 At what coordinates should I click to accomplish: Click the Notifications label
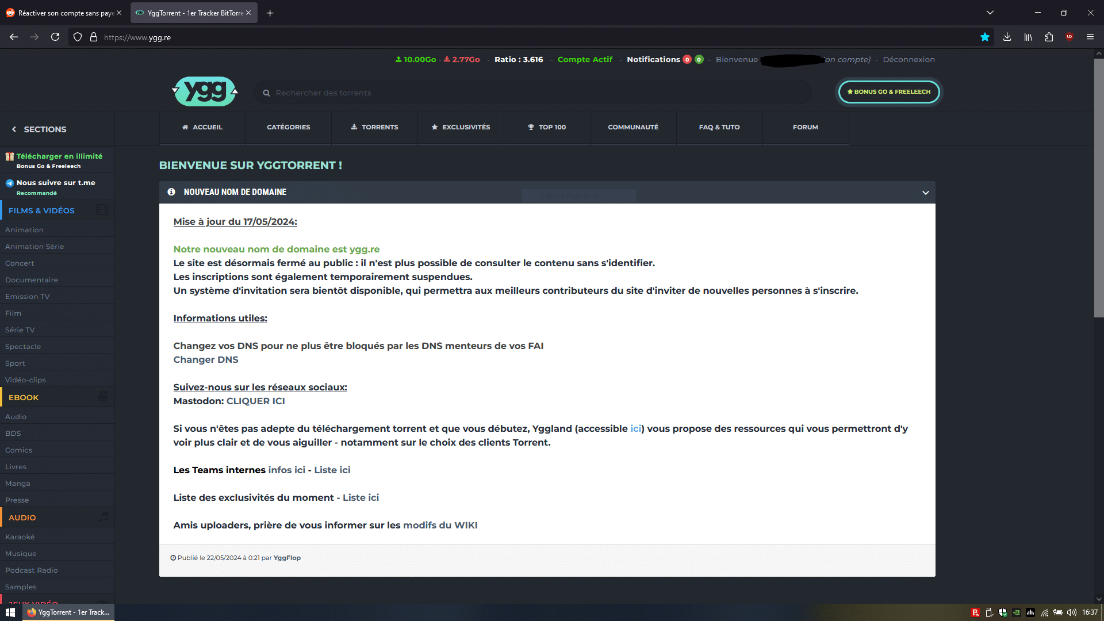click(x=653, y=60)
